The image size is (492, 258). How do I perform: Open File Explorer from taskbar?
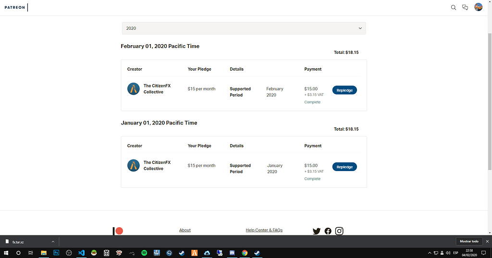point(44,253)
